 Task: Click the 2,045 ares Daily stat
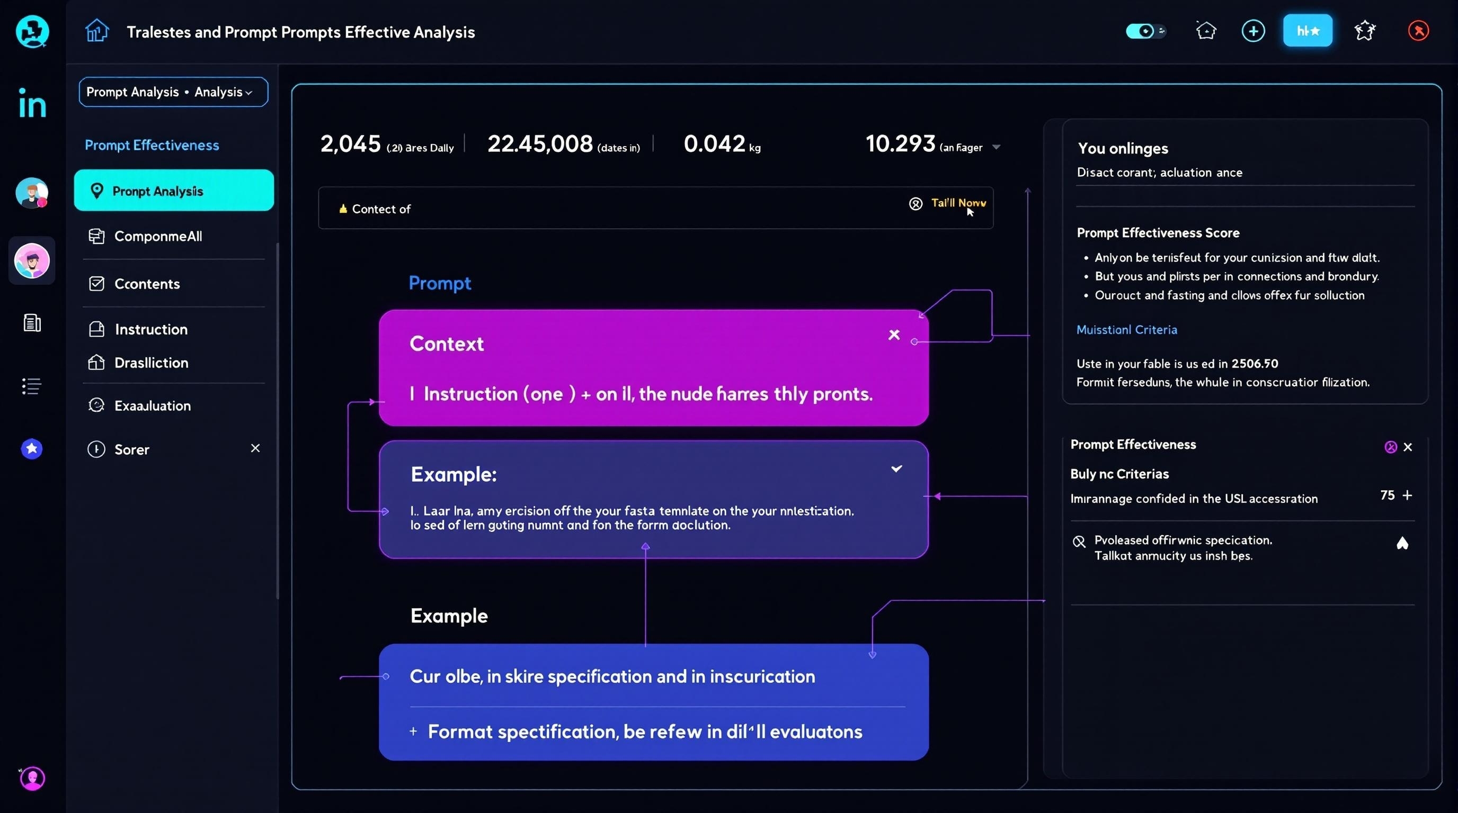pyautogui.click(x=387, y=144)
